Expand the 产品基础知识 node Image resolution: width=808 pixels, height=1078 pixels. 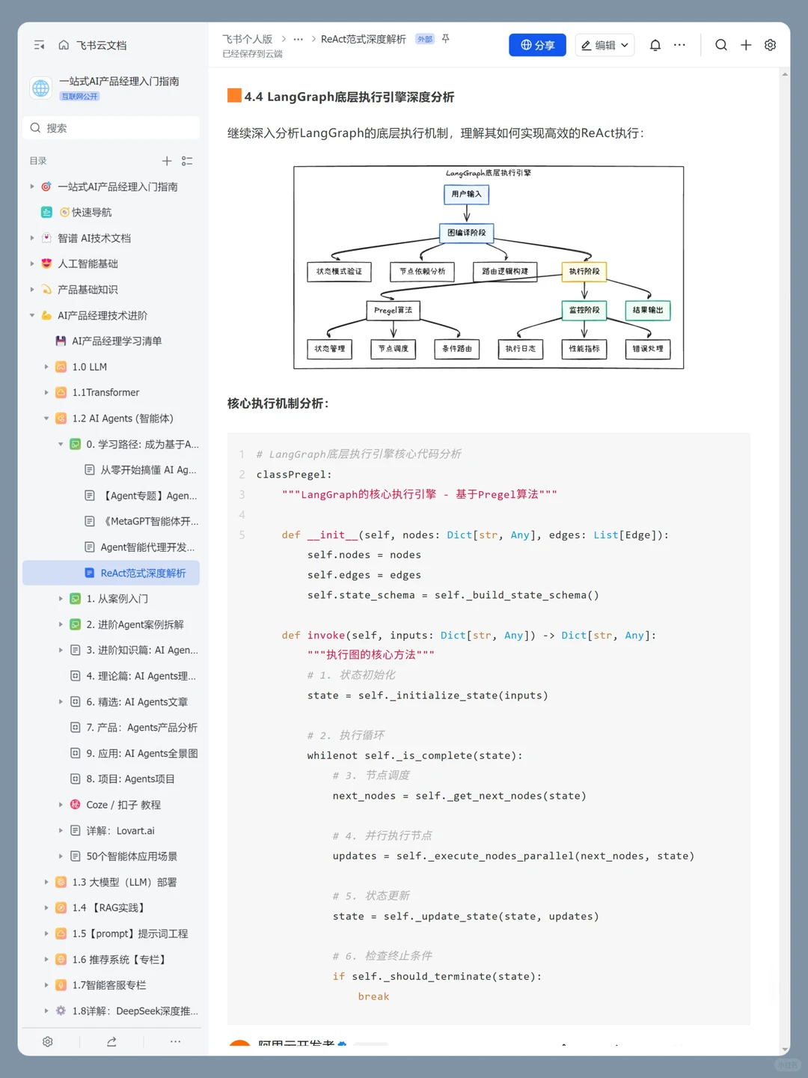(32, 290)
